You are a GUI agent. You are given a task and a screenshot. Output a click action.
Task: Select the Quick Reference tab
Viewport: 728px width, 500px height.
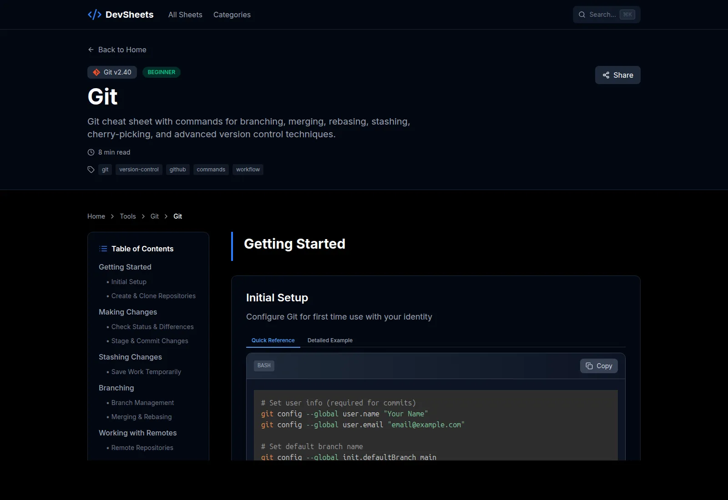tap(273, 340)
